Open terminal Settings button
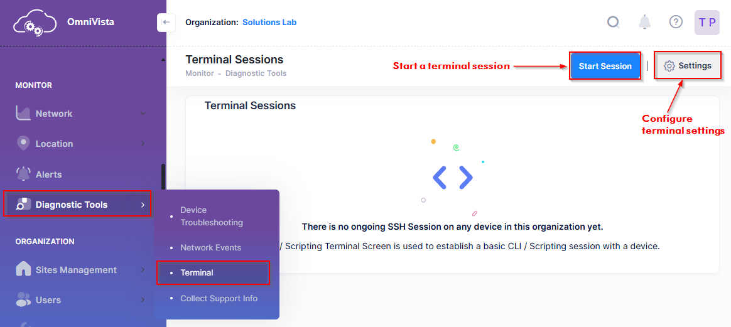 tap(688, 66)
